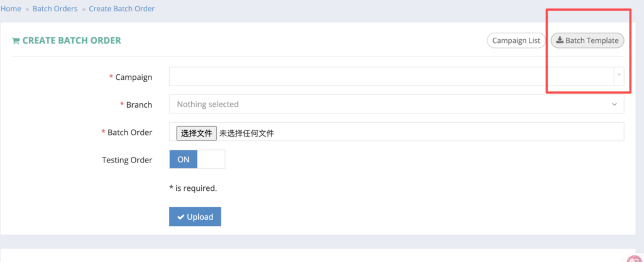644x262 pixels.
Task: Click the chevron on the Branch selector
Action: 614,105
